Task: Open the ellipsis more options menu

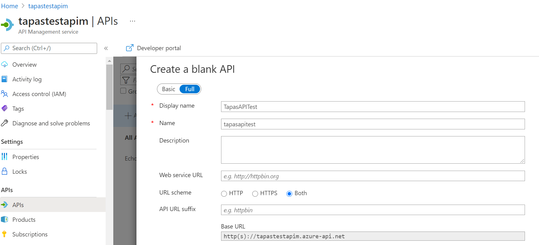Action: (133, 21)
